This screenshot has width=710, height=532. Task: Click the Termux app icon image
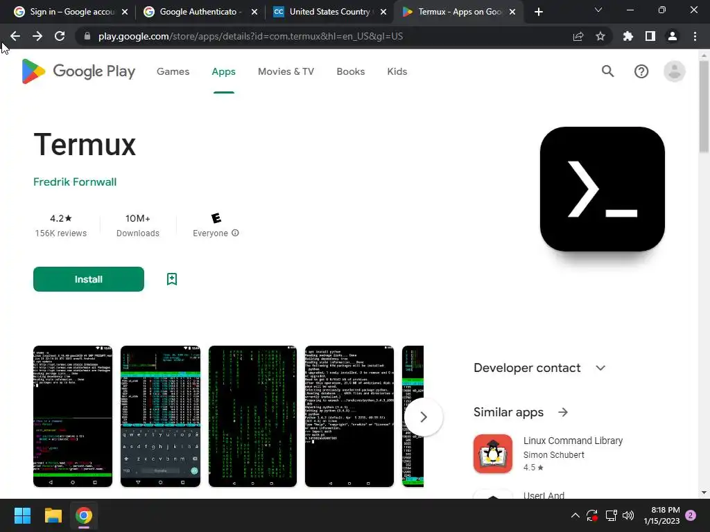[x=603, y=189]
